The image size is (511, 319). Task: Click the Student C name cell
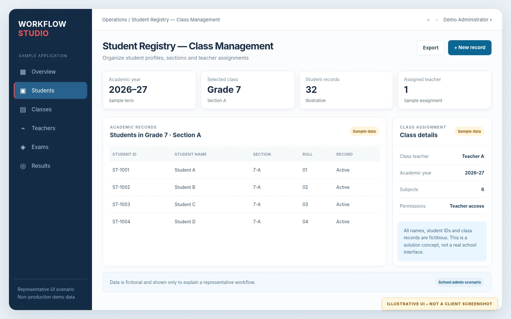(185, 204)
